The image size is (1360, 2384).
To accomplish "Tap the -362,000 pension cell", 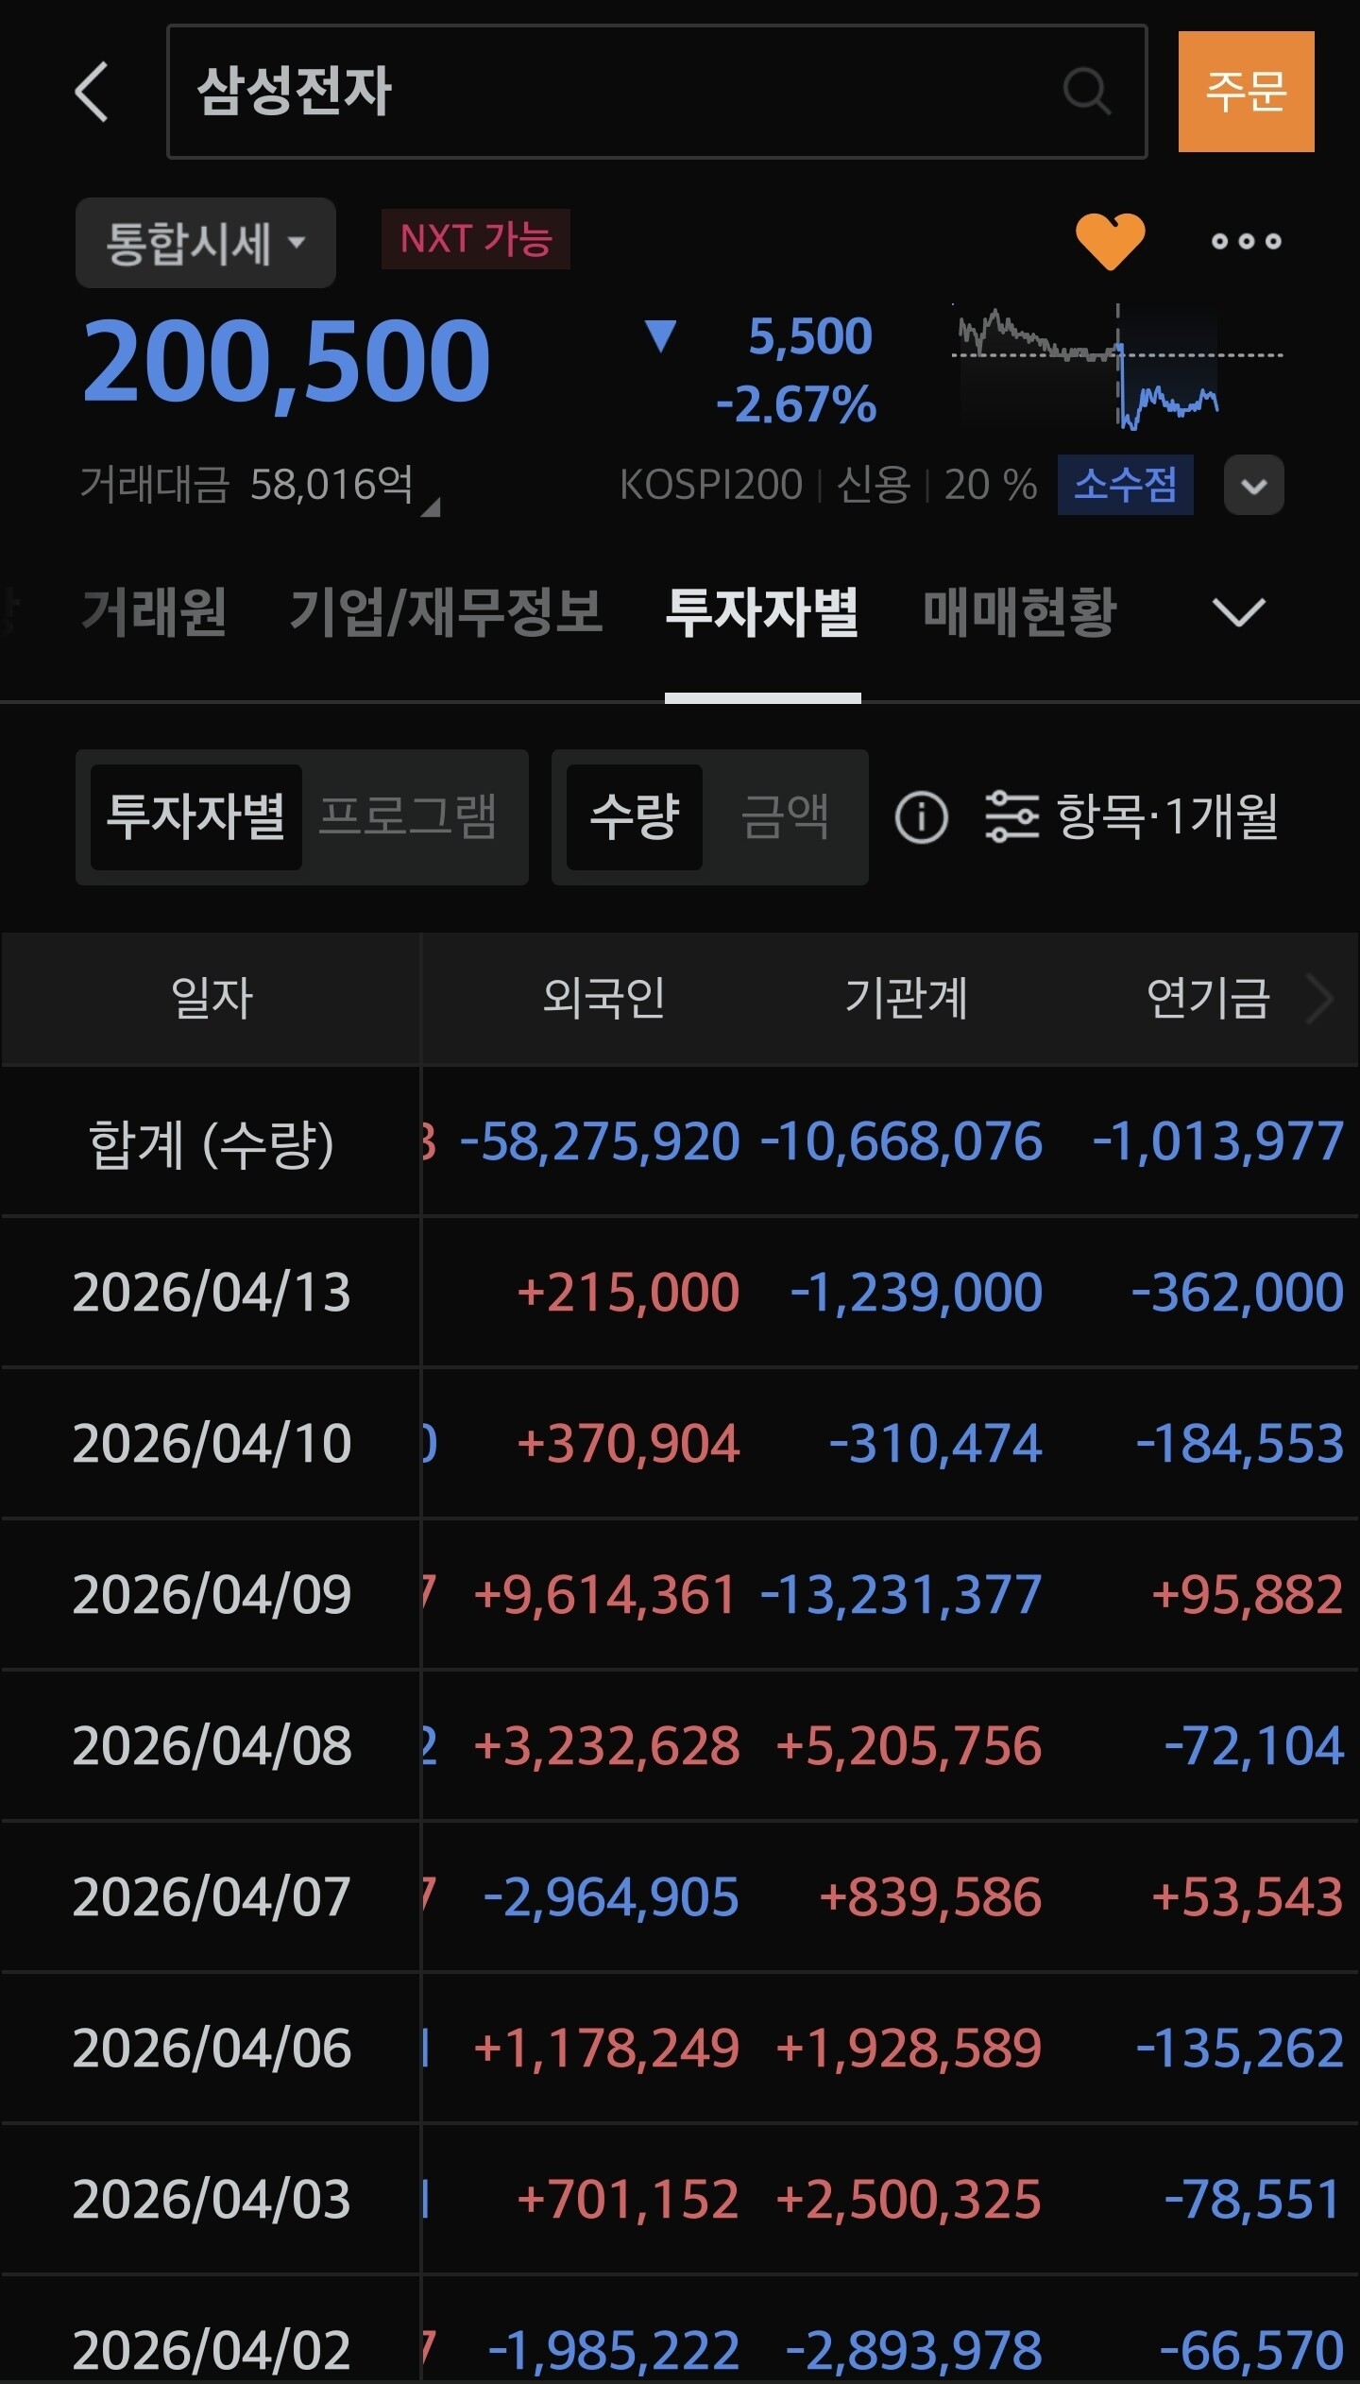I will (x=1237, y=1293).
